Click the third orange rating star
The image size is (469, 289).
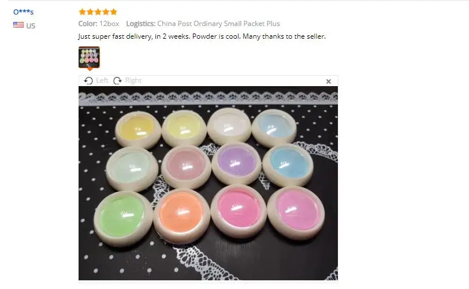coord(98,12)
